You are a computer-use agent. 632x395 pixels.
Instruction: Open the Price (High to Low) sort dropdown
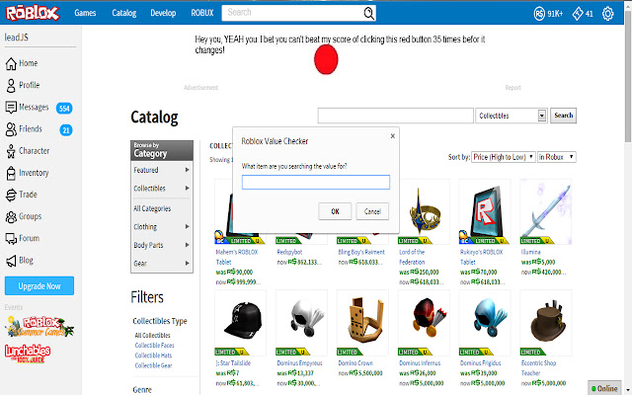[x=504, y=157]
